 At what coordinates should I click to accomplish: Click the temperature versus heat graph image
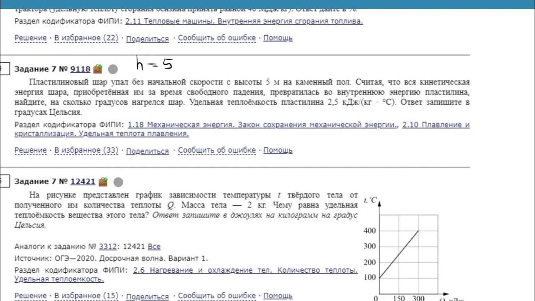414,249
